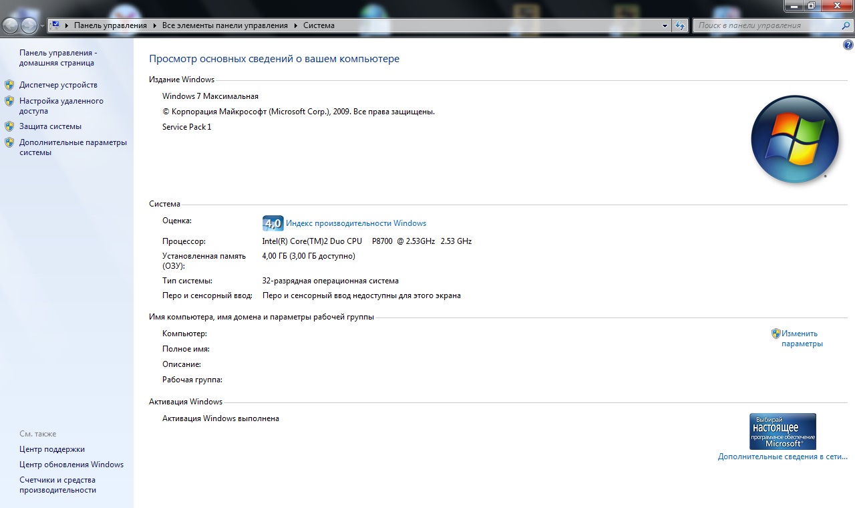This screenshot has height=508, width=855.
Task: Click 'Windows 7 Максимальная' text
Action: point(210,96)
